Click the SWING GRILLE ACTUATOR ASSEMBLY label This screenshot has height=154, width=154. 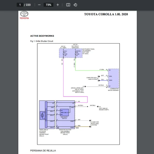(x=44, y=133)
